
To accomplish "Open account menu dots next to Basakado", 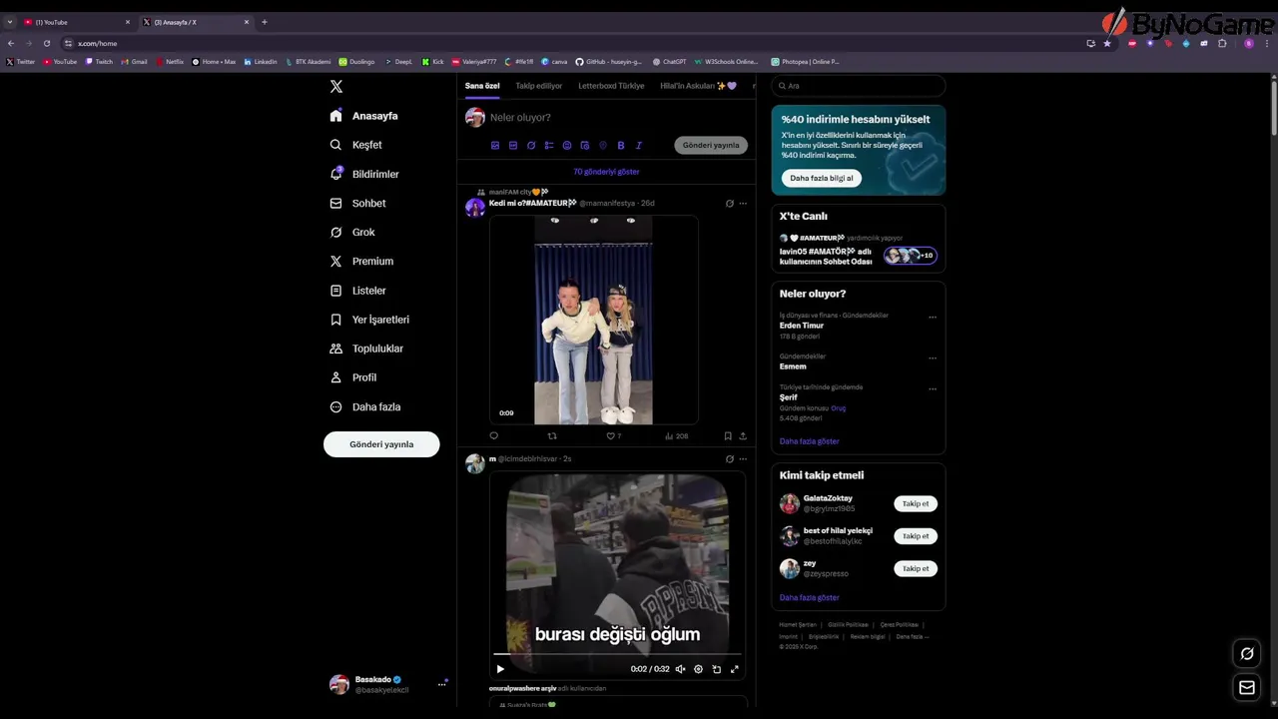I will [x=441, y=684].
